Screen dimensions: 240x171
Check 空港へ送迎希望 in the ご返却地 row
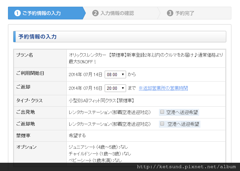162,124
